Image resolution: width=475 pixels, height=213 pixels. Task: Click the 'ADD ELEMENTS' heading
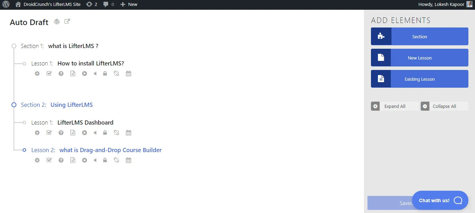click(x=401, y=20)
